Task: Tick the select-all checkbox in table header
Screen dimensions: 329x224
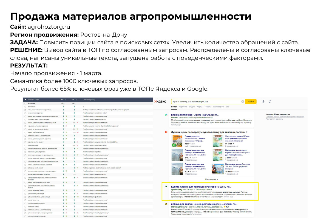Action: click(25, 100)
